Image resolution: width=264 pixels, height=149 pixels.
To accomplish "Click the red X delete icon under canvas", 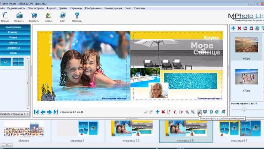I will click(163, 112).
